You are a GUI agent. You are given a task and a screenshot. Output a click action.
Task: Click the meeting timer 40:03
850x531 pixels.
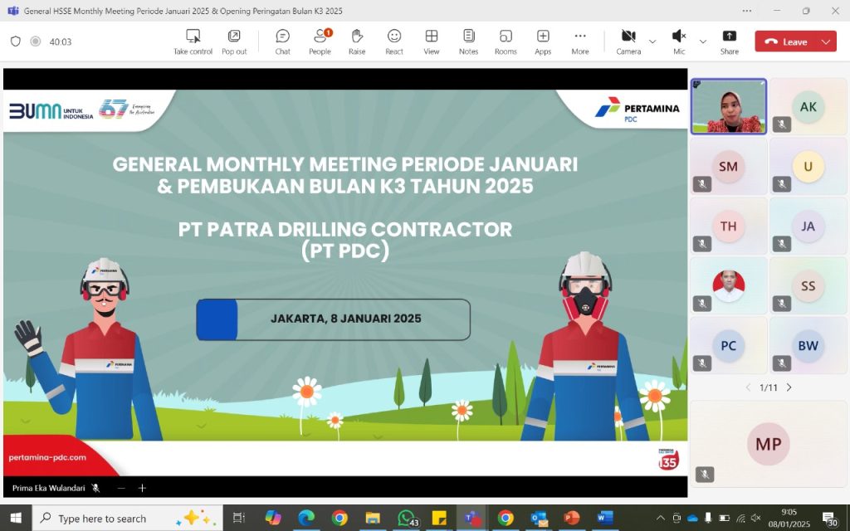[60, 41]
